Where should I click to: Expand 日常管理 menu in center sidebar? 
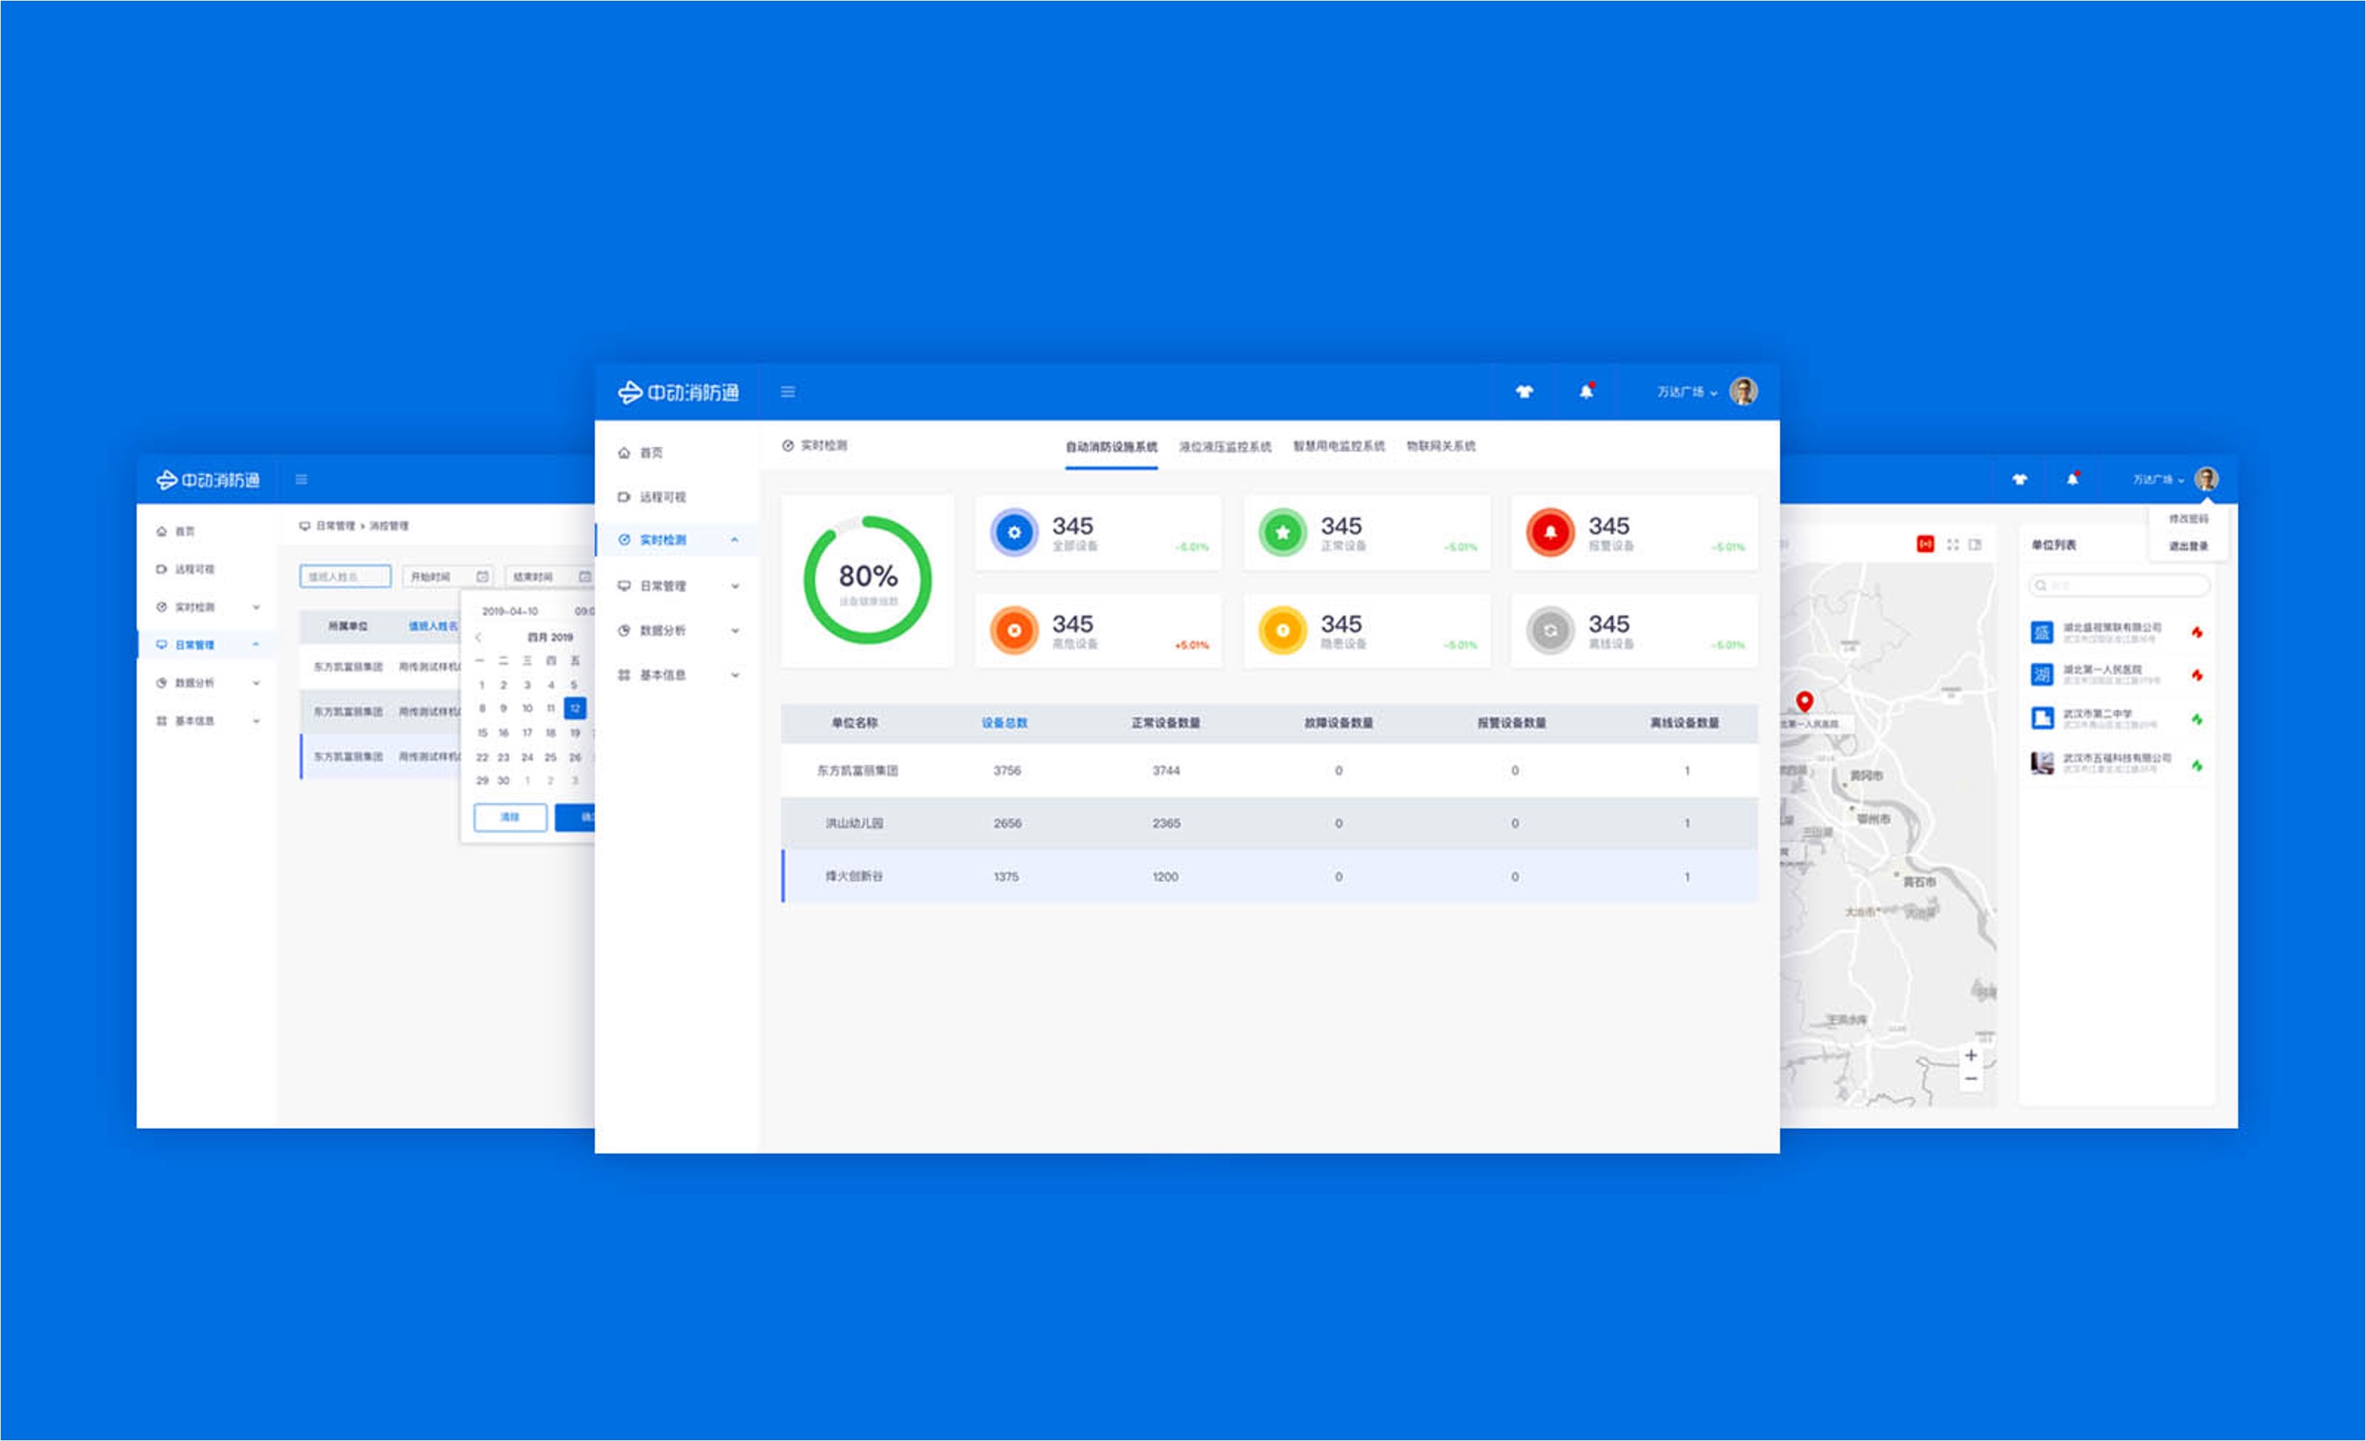[x=734, y=585]
